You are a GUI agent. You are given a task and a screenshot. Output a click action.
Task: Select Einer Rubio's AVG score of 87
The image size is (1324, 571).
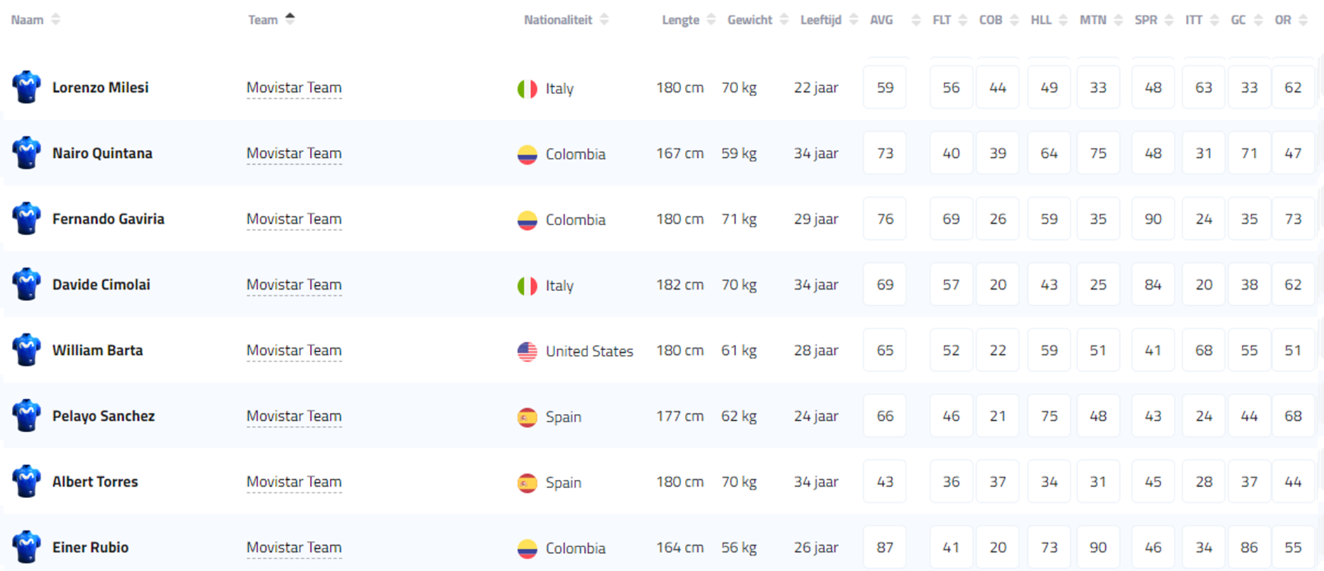point(885,547)
